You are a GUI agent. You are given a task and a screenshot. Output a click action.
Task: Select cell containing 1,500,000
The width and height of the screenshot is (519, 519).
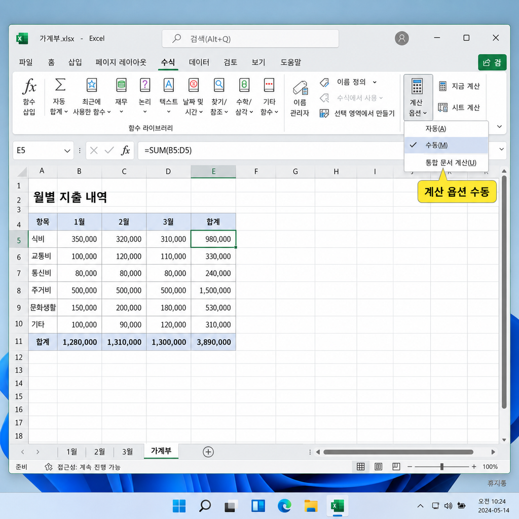click(213, 290)
